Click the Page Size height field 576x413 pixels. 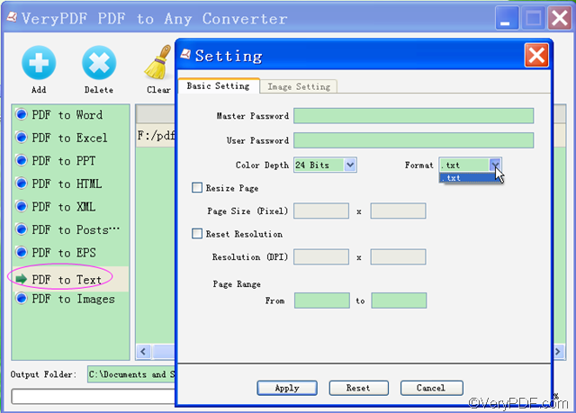point(398,211)
